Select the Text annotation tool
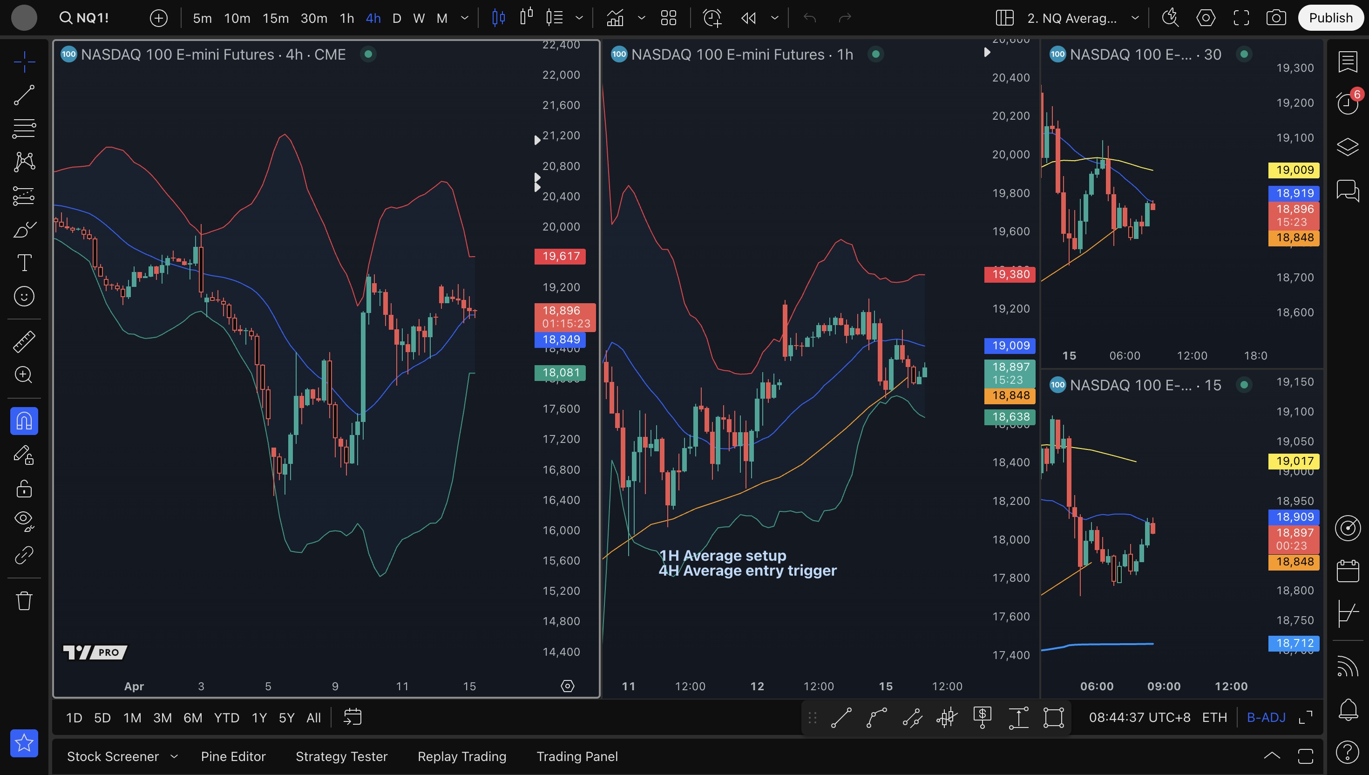1369x775 pixels. [x=24, y=262]
